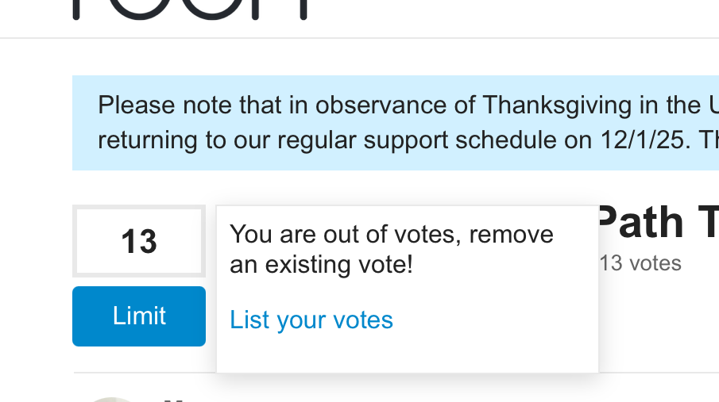The width and height of the screenshot is (719, 402).
Task: Click the blue banner's empty left padding
Action: pyautogui.click(x=84, y=123)
